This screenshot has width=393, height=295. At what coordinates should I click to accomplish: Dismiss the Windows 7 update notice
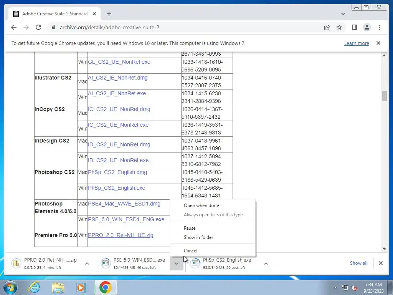pos(378,43)
